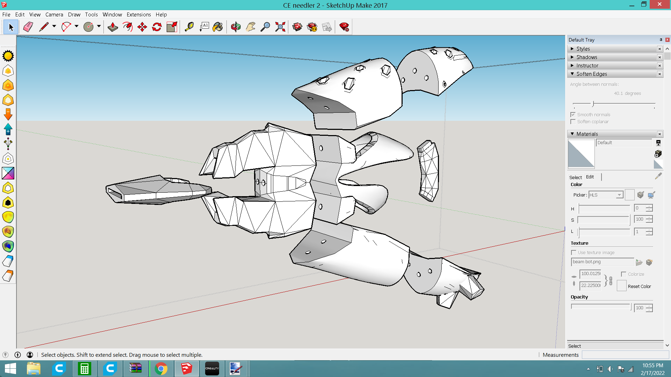The image size is (671, 377).
Task: Select the Move tool
Action: pos(142,27)
